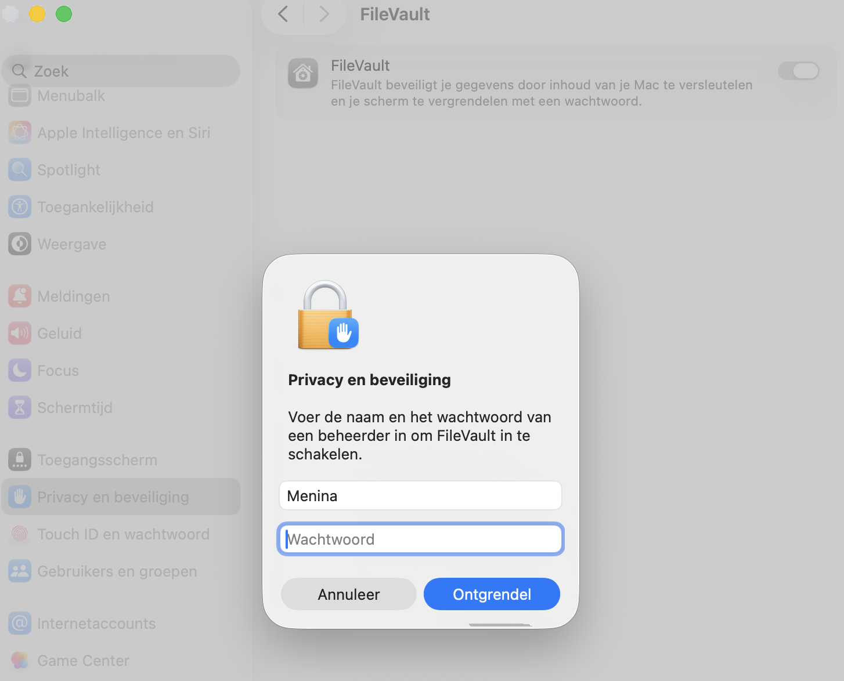Viewport: 844px width, 681px height.
Task: Click the forward navigation chevron
Action: (x=324, y=14)
